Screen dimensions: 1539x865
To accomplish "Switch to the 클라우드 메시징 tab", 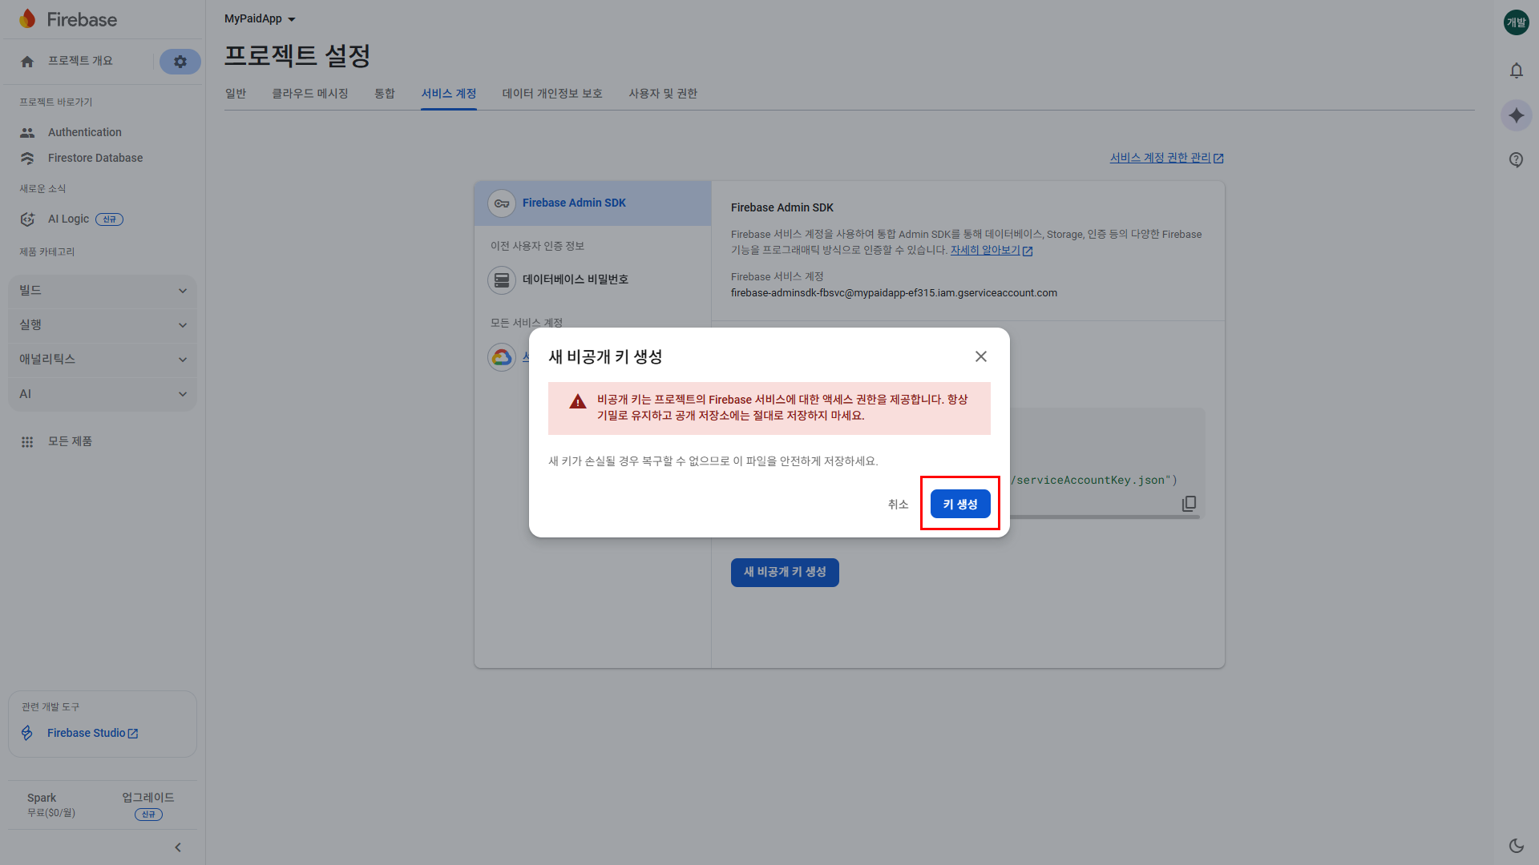I will [309, 94].
